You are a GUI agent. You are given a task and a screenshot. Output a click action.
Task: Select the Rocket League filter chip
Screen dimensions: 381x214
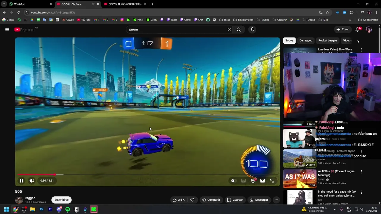pos(328,40)
